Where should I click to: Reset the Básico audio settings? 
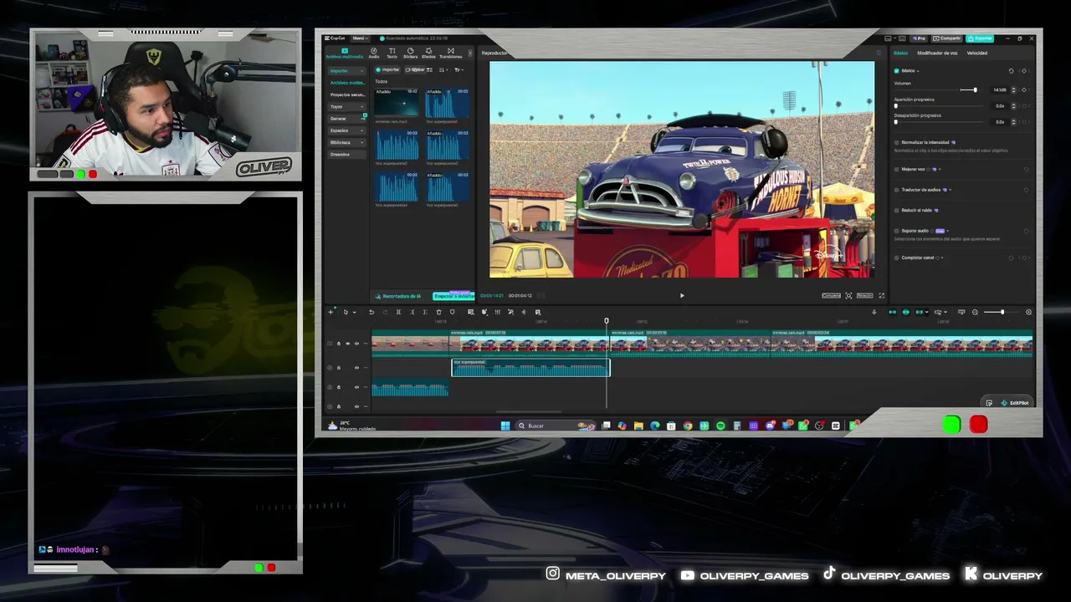(x=1011, y=71)
